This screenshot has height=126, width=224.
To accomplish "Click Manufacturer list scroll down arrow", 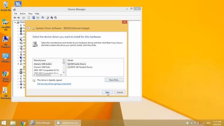I will click(64, 72).
